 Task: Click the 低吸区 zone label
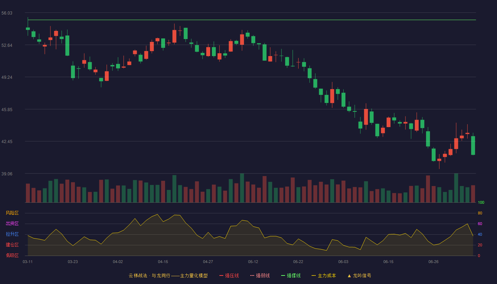tap(12, 255)
